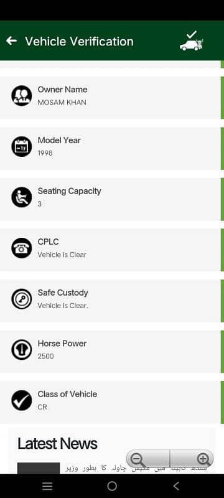Tap the Safe Custody key icon

(x=22, y=299)
